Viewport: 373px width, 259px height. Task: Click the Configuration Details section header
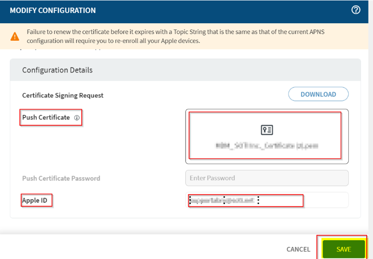[x=57, y=70]
